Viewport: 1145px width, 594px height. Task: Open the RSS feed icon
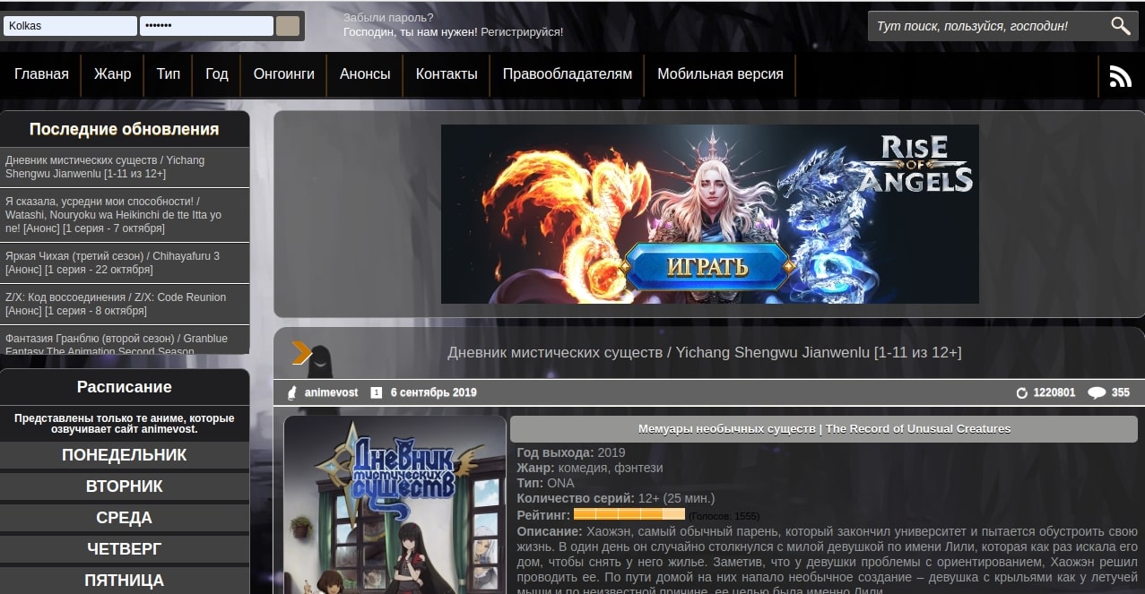coord(1120,76)
